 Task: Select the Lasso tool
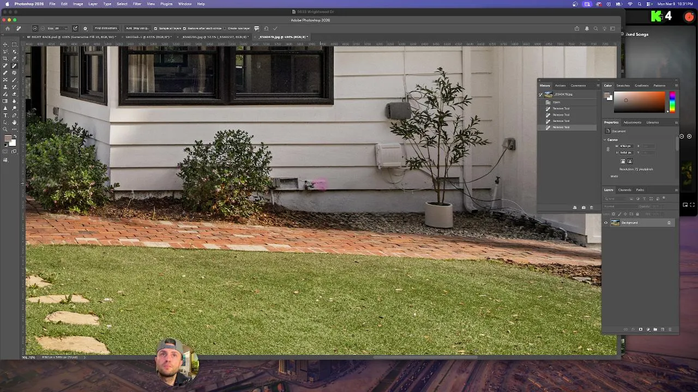(5, 51)
